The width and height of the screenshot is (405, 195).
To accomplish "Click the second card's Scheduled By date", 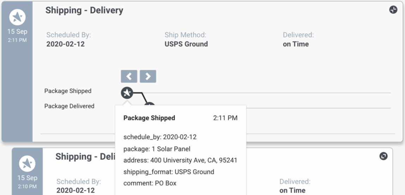I will 76,191.
